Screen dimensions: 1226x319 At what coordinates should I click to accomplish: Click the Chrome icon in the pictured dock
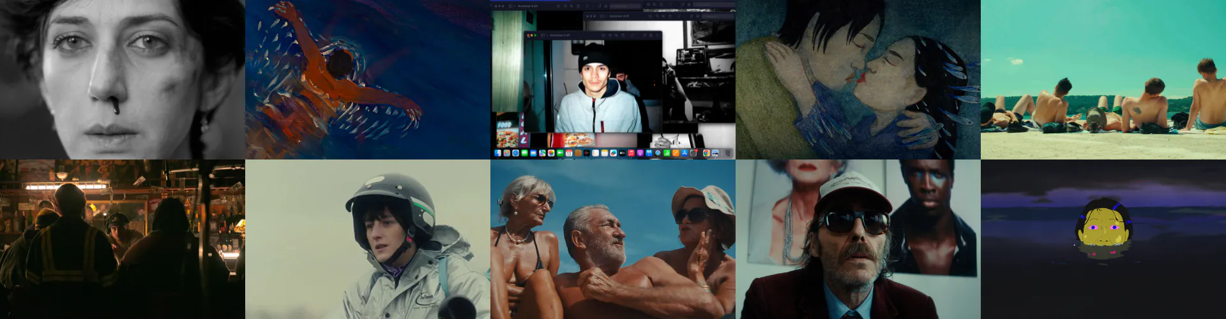tap(706, 153)
